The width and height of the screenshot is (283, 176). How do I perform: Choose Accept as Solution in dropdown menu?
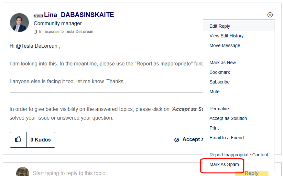[228, 118]
